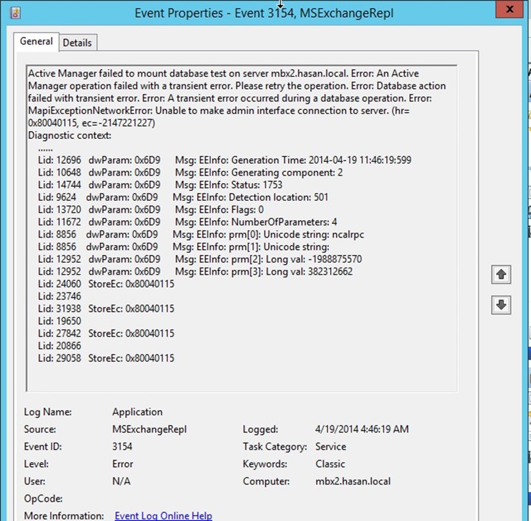
Task: Select the Lid: 14744 Status: 1753 line
Action: [160, 185]
